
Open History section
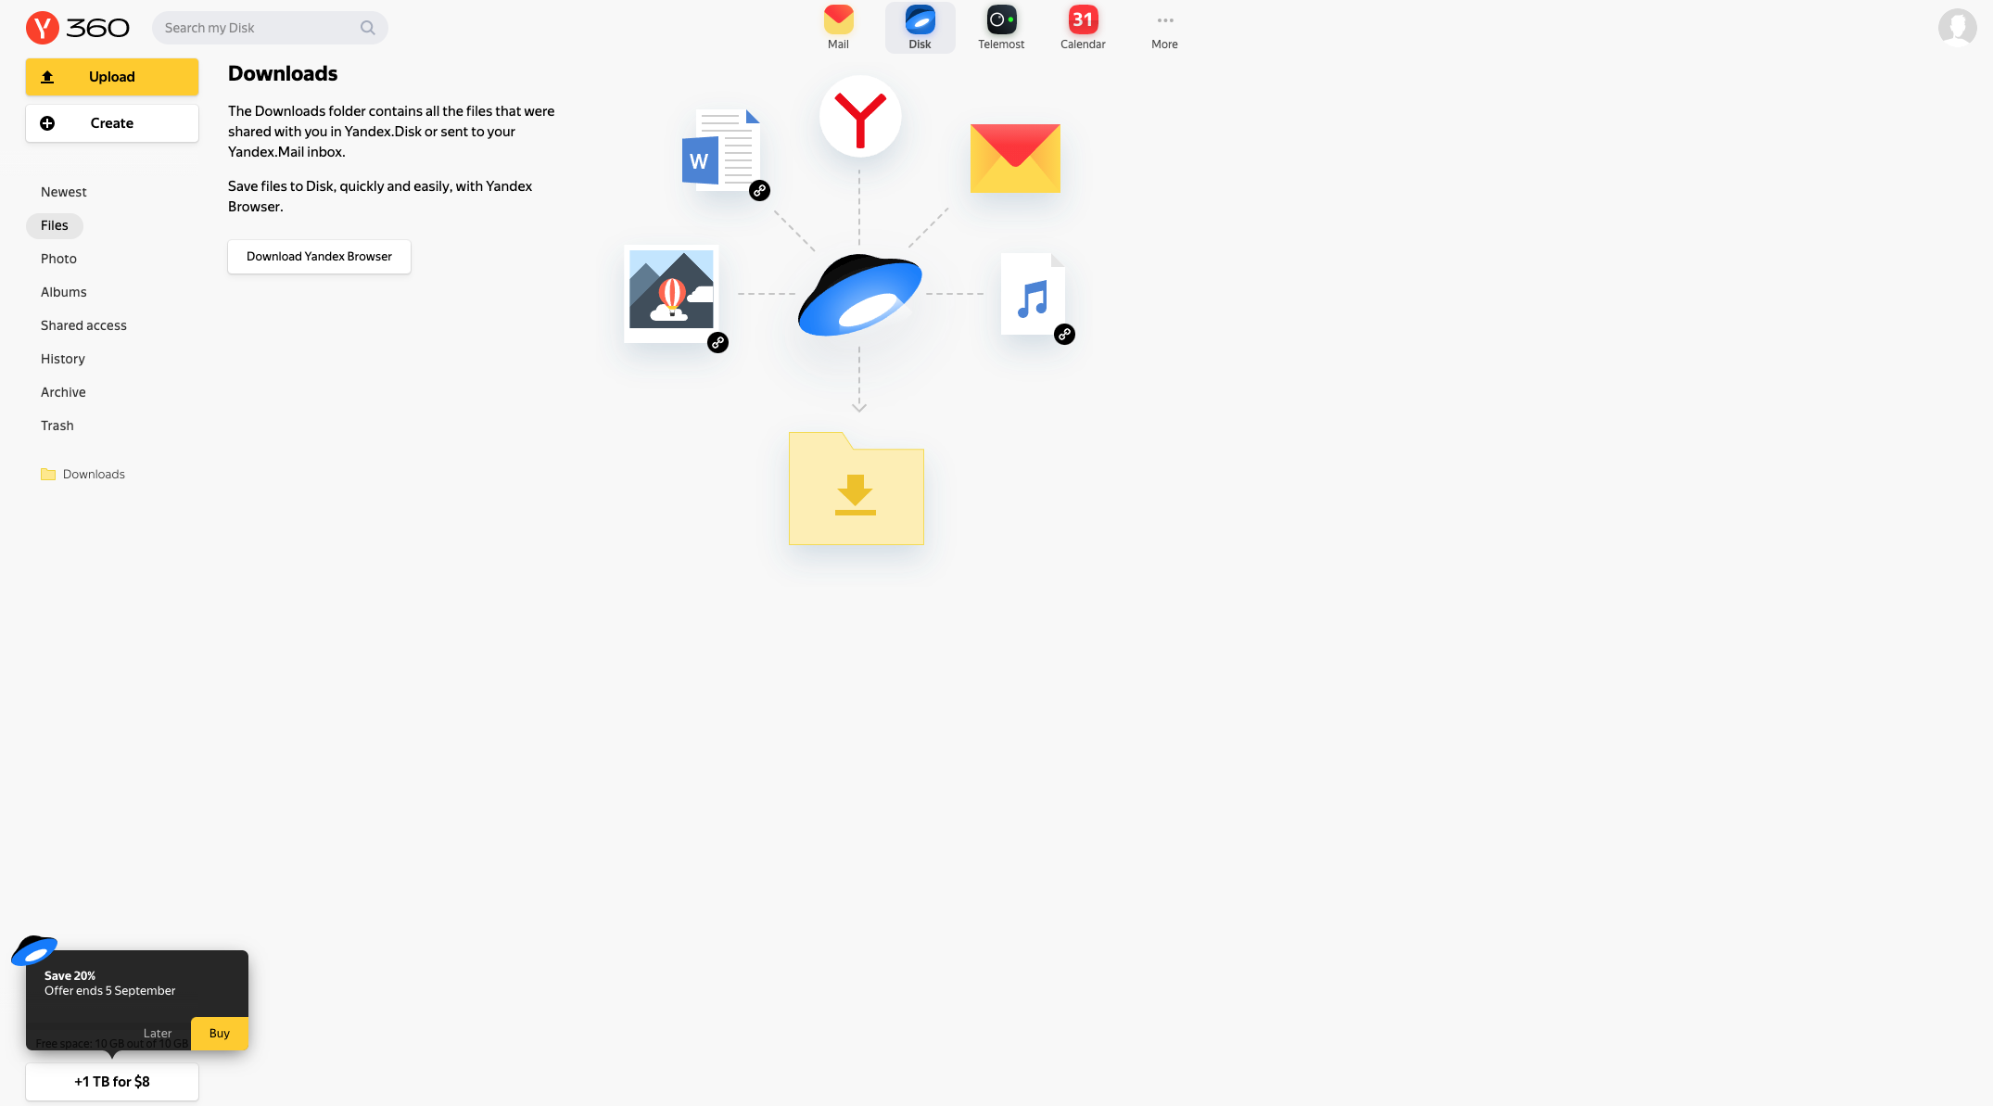[x=63, y=359]
